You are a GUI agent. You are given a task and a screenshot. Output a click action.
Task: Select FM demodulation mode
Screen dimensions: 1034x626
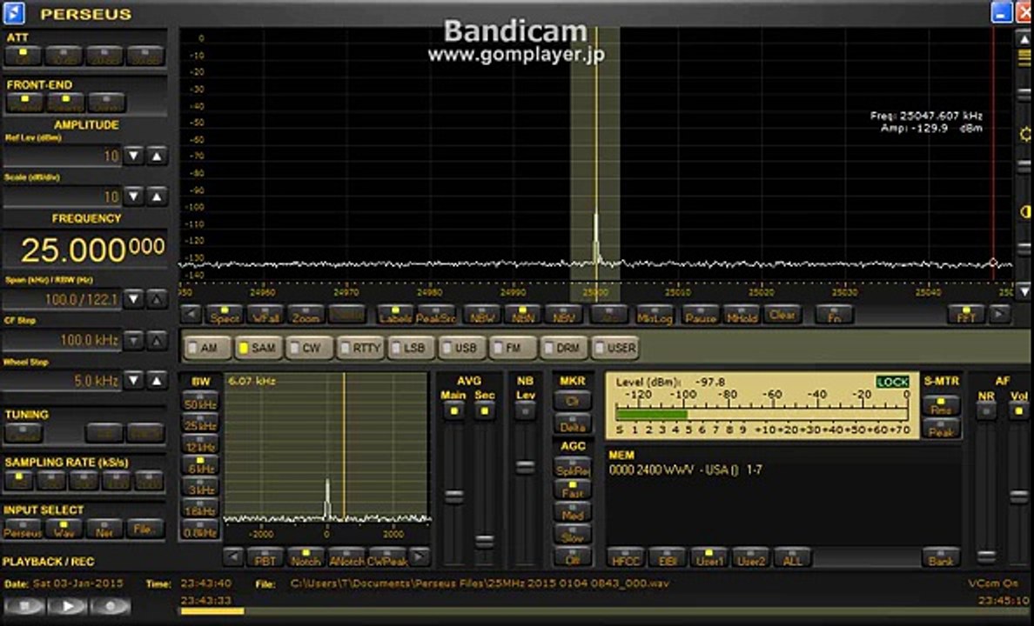[x=513, y=347]
